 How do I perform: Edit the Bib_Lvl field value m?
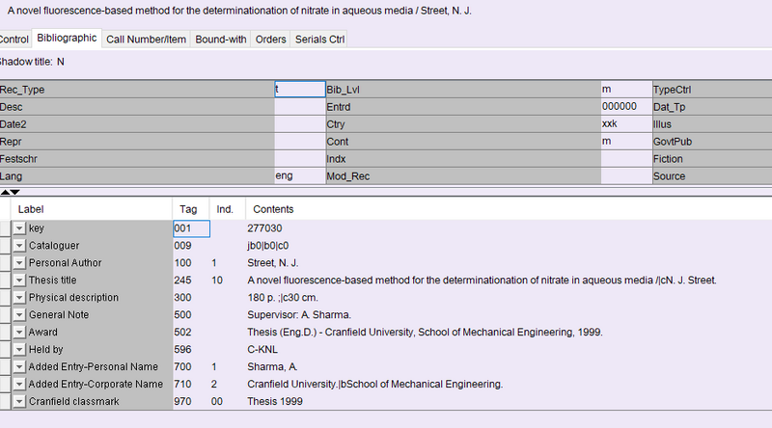click(x=626, y=89)
